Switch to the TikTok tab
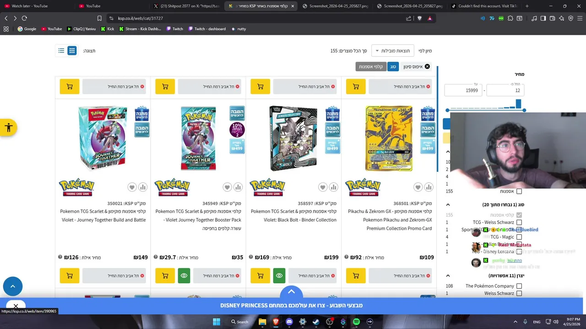The height and width of the screenshot is (329, 586). pyautogui.click(x=485, y=6)
